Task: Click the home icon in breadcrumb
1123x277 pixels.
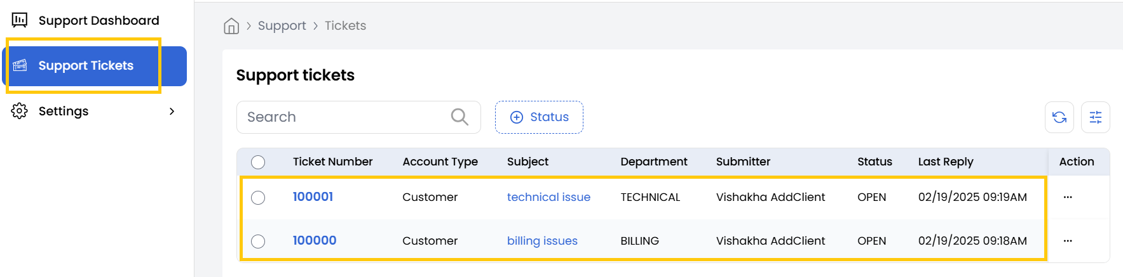Action: [231, 26]
